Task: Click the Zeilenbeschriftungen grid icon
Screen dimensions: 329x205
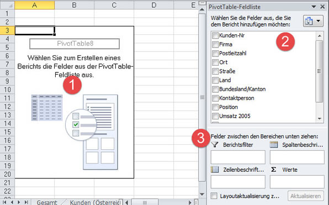Action: click(x=215, y=170)
